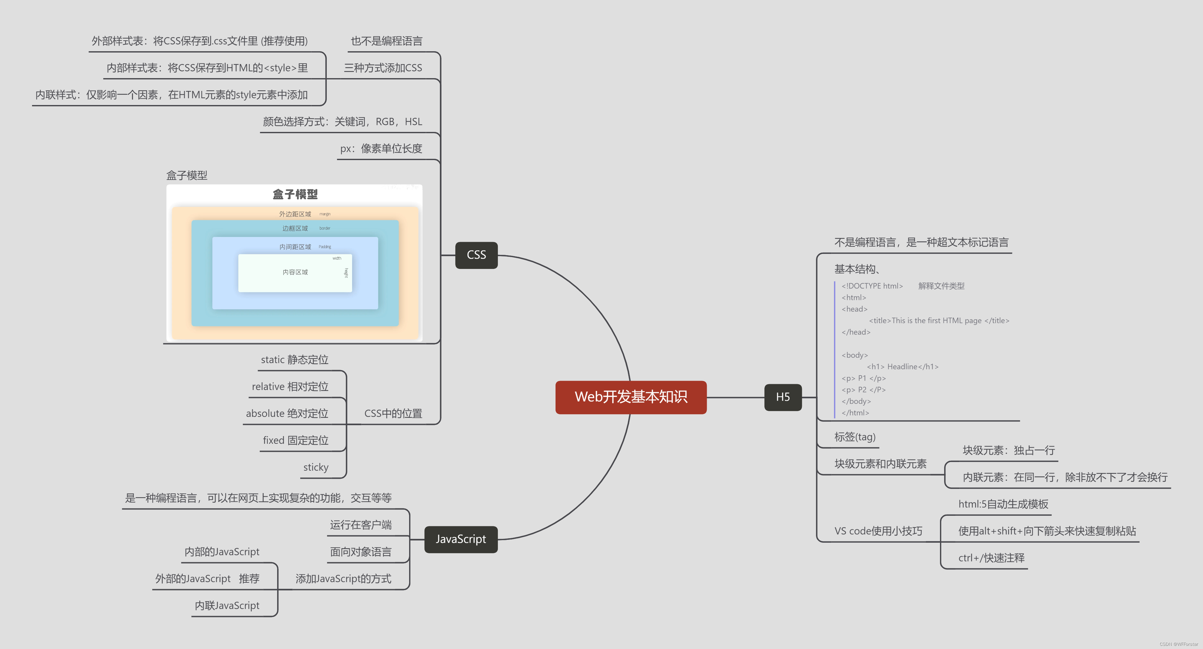
Task: Select px：像素单位长度 node
Action: 381,149
